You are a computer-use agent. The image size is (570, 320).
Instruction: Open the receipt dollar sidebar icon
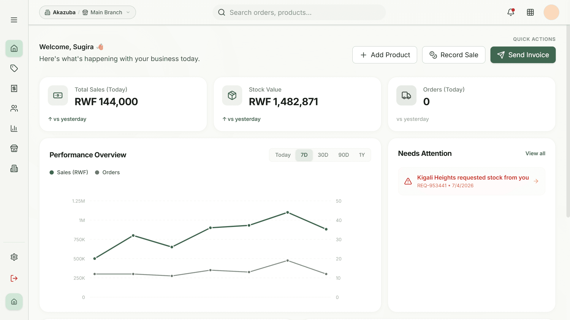pos(14,88)
